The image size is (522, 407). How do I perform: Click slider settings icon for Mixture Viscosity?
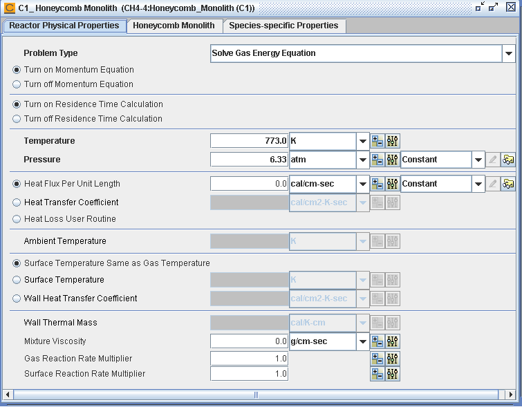(393, 341)
